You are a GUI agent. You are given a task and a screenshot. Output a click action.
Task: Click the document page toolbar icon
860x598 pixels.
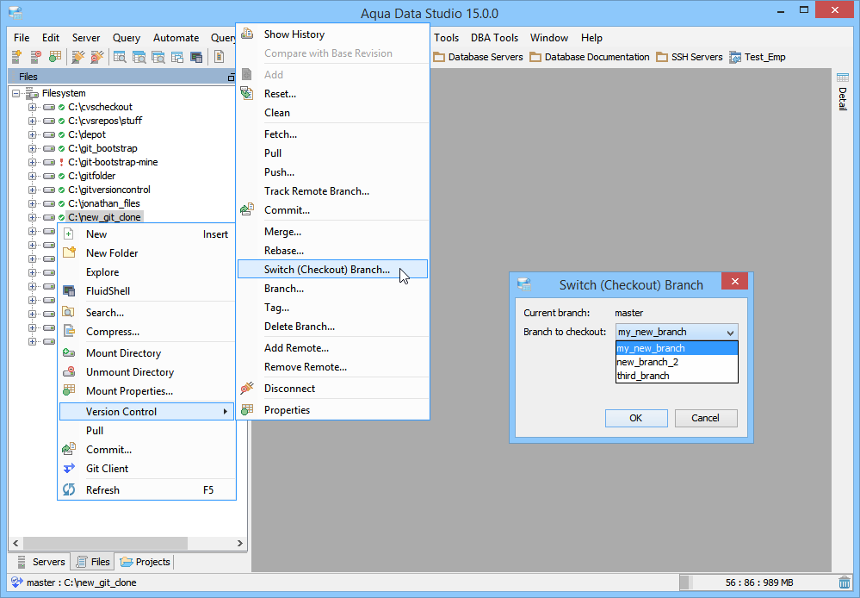pyautogui.click(x=219, y=57)
